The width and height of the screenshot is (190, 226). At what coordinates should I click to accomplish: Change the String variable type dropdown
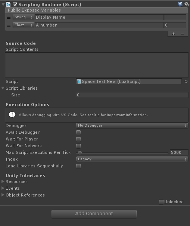point(24,17)
